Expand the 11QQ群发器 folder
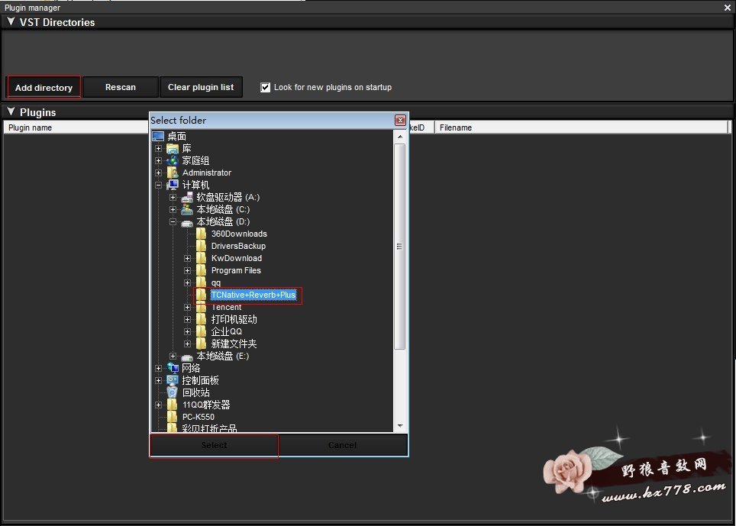 pos(158,405)
